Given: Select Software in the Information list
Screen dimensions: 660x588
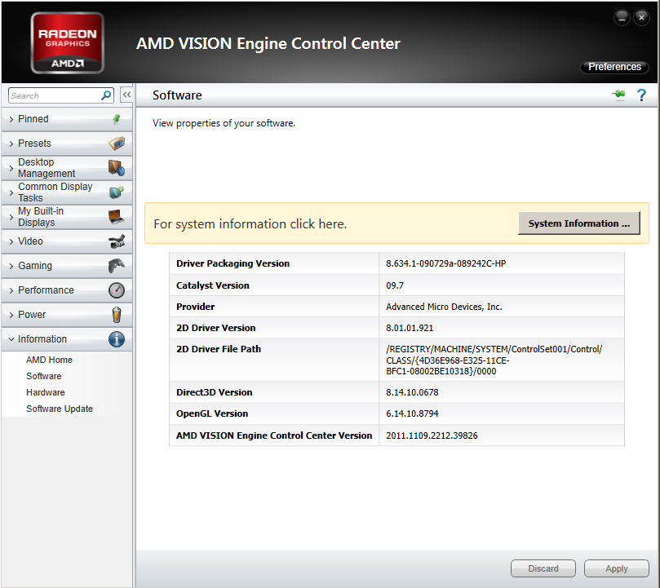Looking at the screenshot, I should [44, 376].
